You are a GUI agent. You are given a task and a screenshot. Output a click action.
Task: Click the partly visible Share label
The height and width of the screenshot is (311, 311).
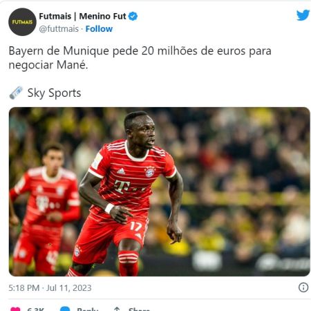point(139,309)
